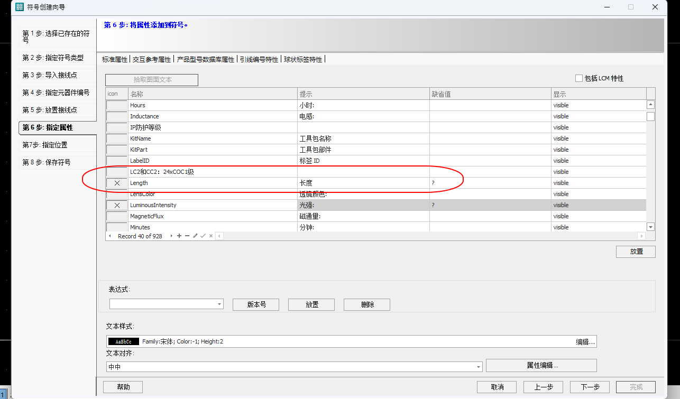
Task: Click the add record plus icon
Action: click(x=179, y=236)
